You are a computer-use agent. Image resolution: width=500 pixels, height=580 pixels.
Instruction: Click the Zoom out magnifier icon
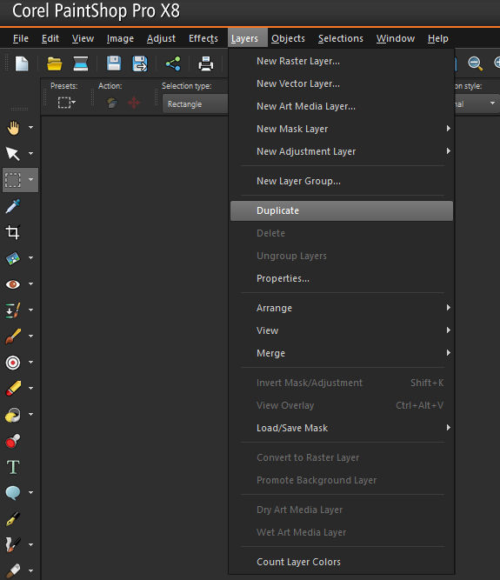(x=475, y=63)
